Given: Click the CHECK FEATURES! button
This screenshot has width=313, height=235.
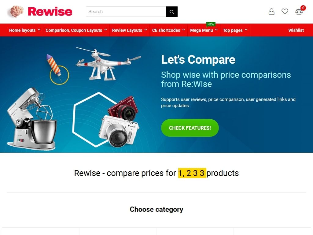Looking at the screenshot, I should (190, 128).
